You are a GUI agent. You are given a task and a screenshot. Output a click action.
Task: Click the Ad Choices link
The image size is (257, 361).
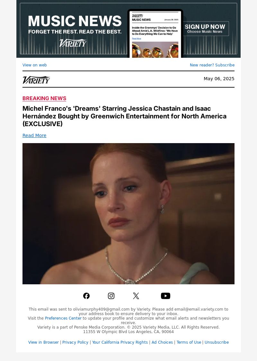162,342
